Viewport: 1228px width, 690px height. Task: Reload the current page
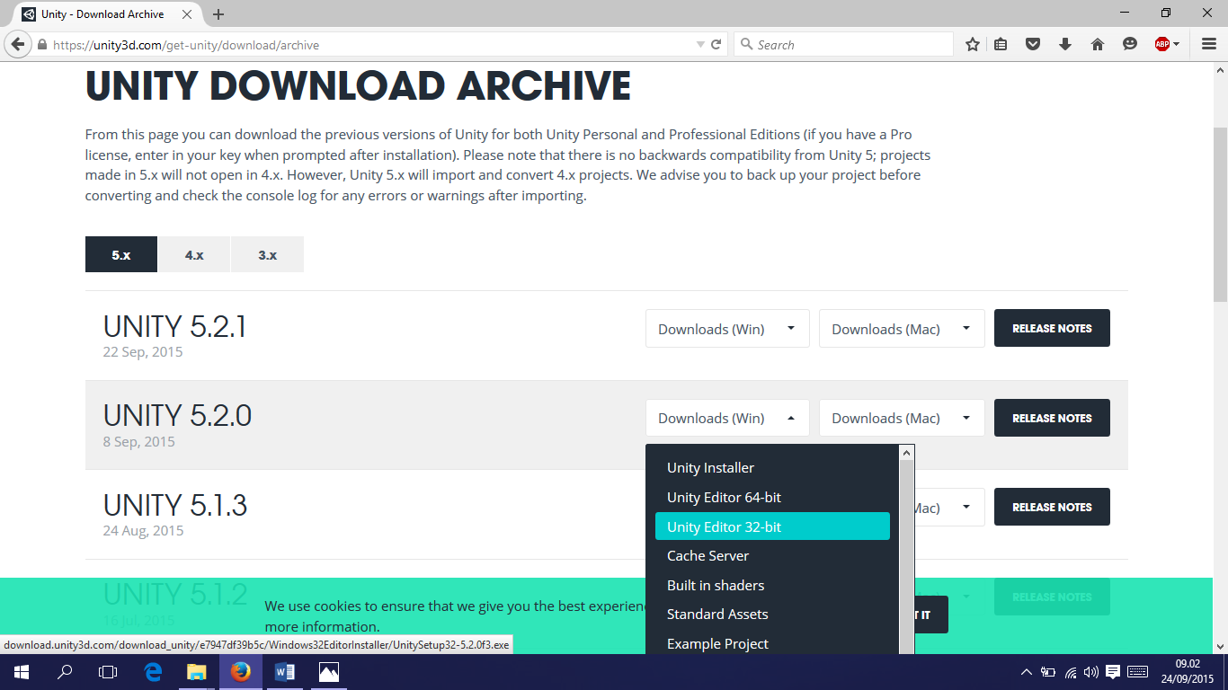716,45
